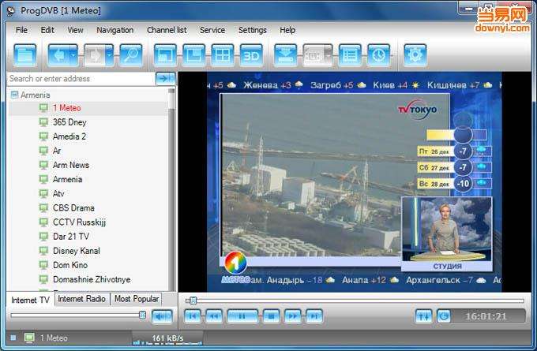Select the L-shaped window layout icon
The width and height of the screenshot is (537, 351).
(193, 55)
